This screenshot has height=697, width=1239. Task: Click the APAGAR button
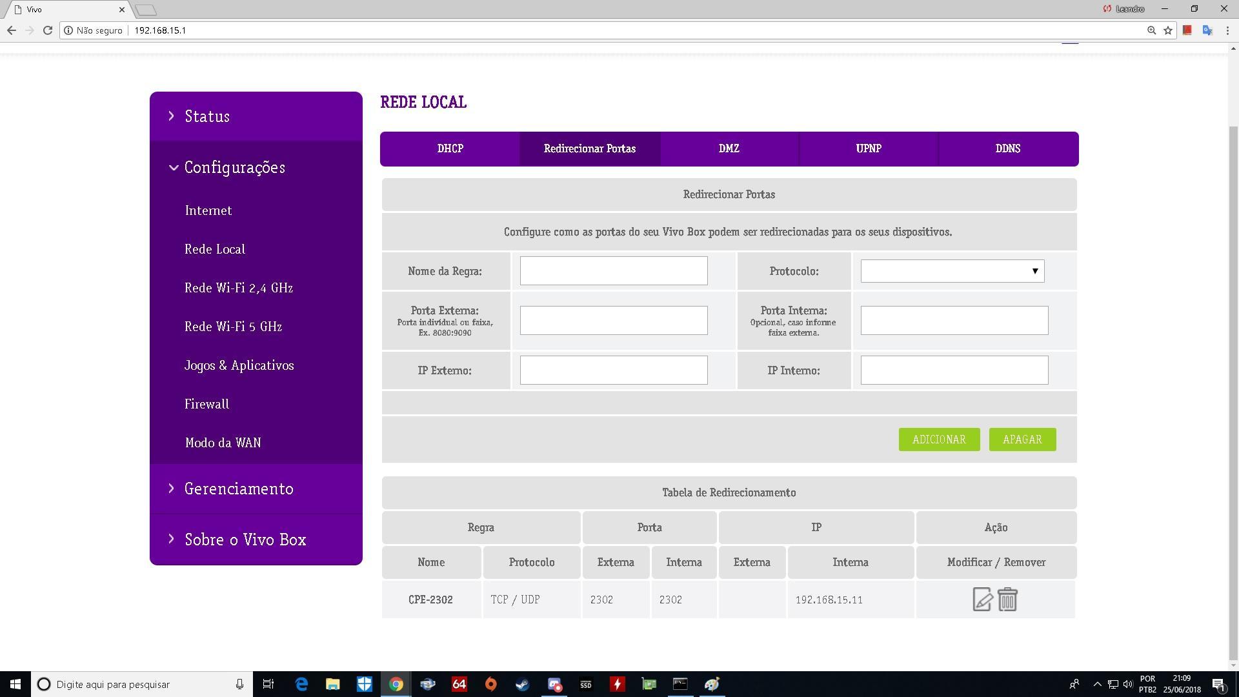click(1022, 439)
